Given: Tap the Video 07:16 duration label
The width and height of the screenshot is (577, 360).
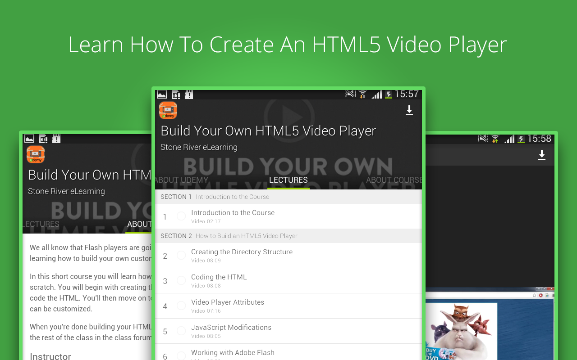Looking at the screenshot, I should 206,311.
